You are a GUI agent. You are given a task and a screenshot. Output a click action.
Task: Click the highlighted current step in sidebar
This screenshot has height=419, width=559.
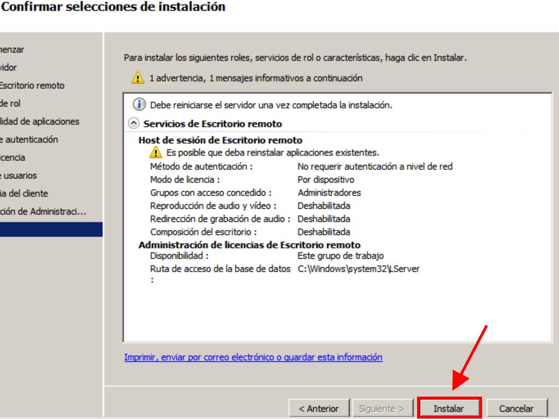point(49,230)
